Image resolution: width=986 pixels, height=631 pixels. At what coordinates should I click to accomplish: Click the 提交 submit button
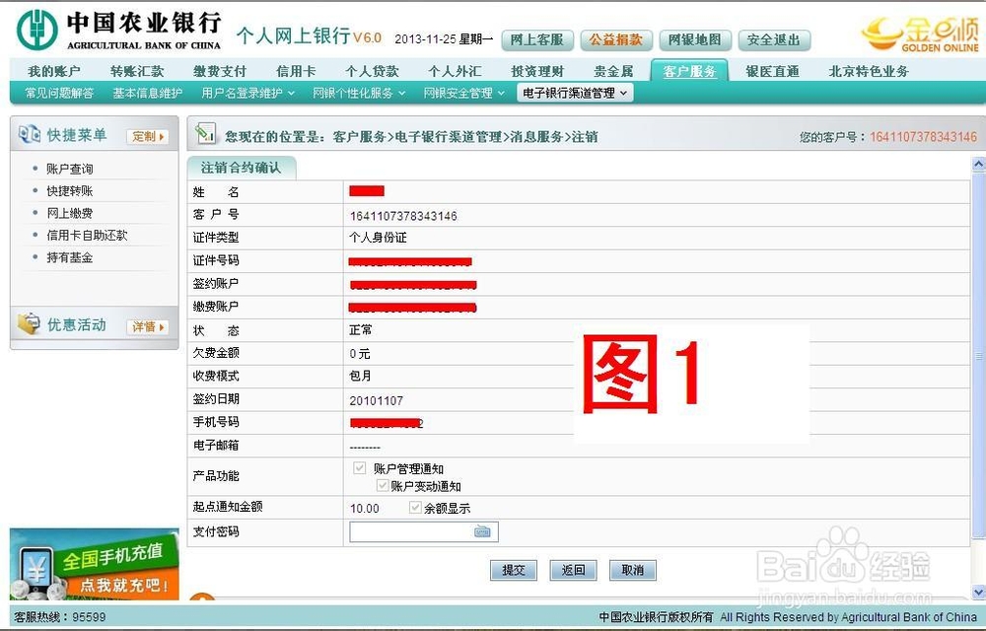[513, 570]
